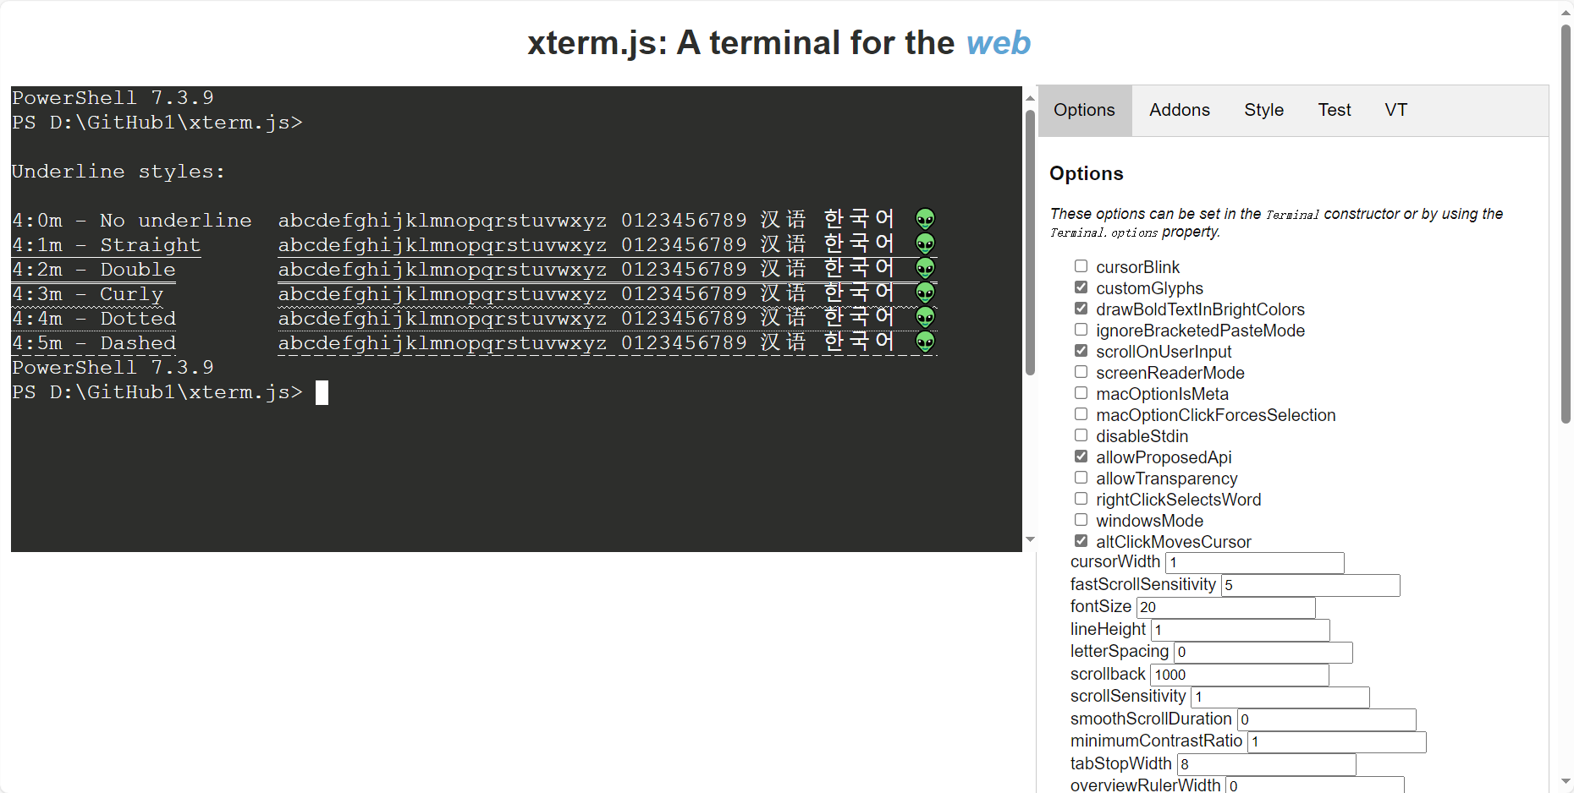Viewport: 1574px width, 793px height.
Task: Open the Style tab
Action: pos(1263,110)
